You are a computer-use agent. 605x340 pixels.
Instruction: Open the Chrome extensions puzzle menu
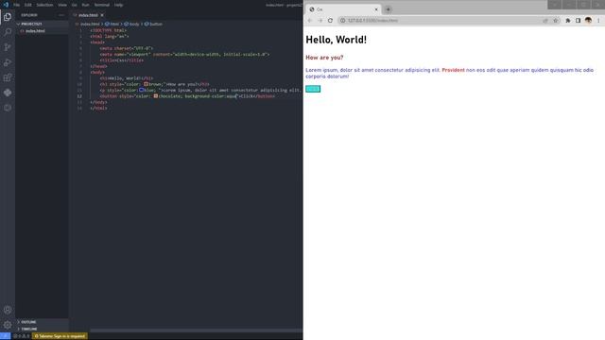click(x=568, y=21)
